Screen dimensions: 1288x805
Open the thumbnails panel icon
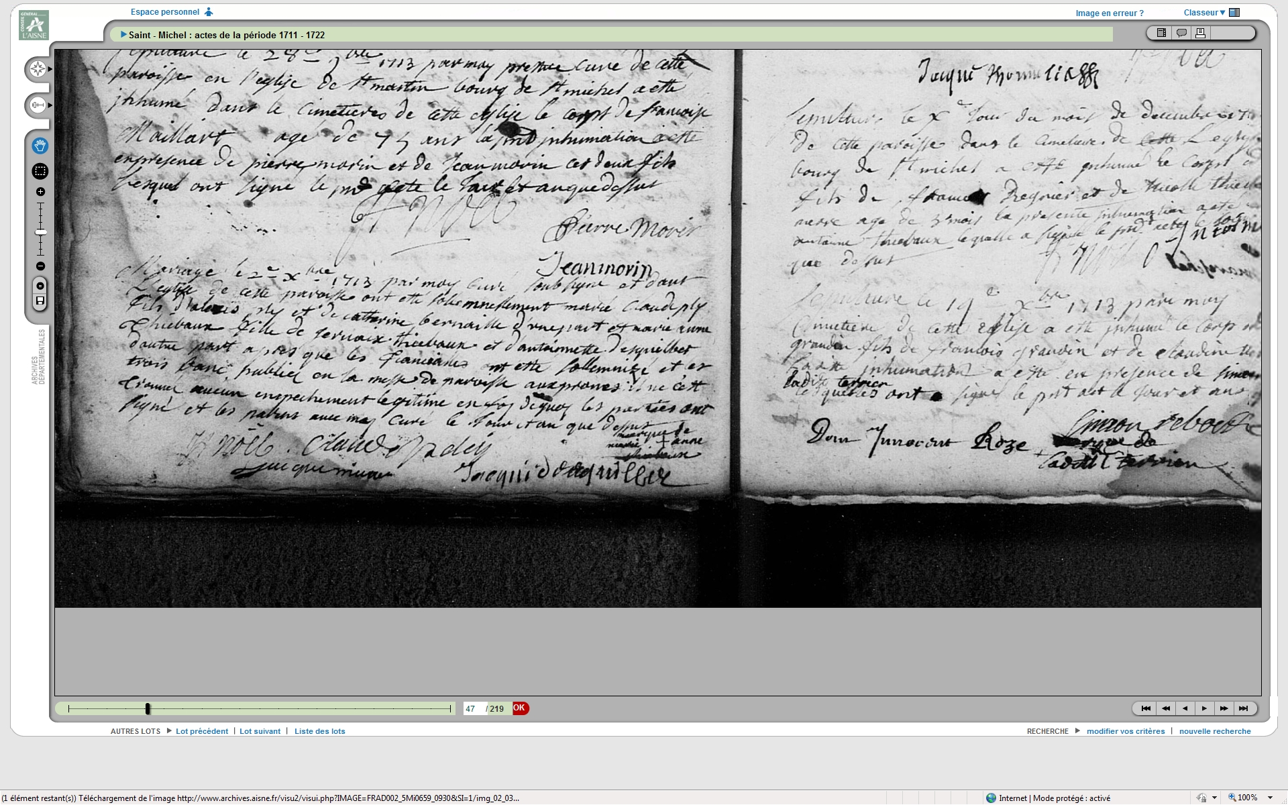click(x=1161, y=33)
